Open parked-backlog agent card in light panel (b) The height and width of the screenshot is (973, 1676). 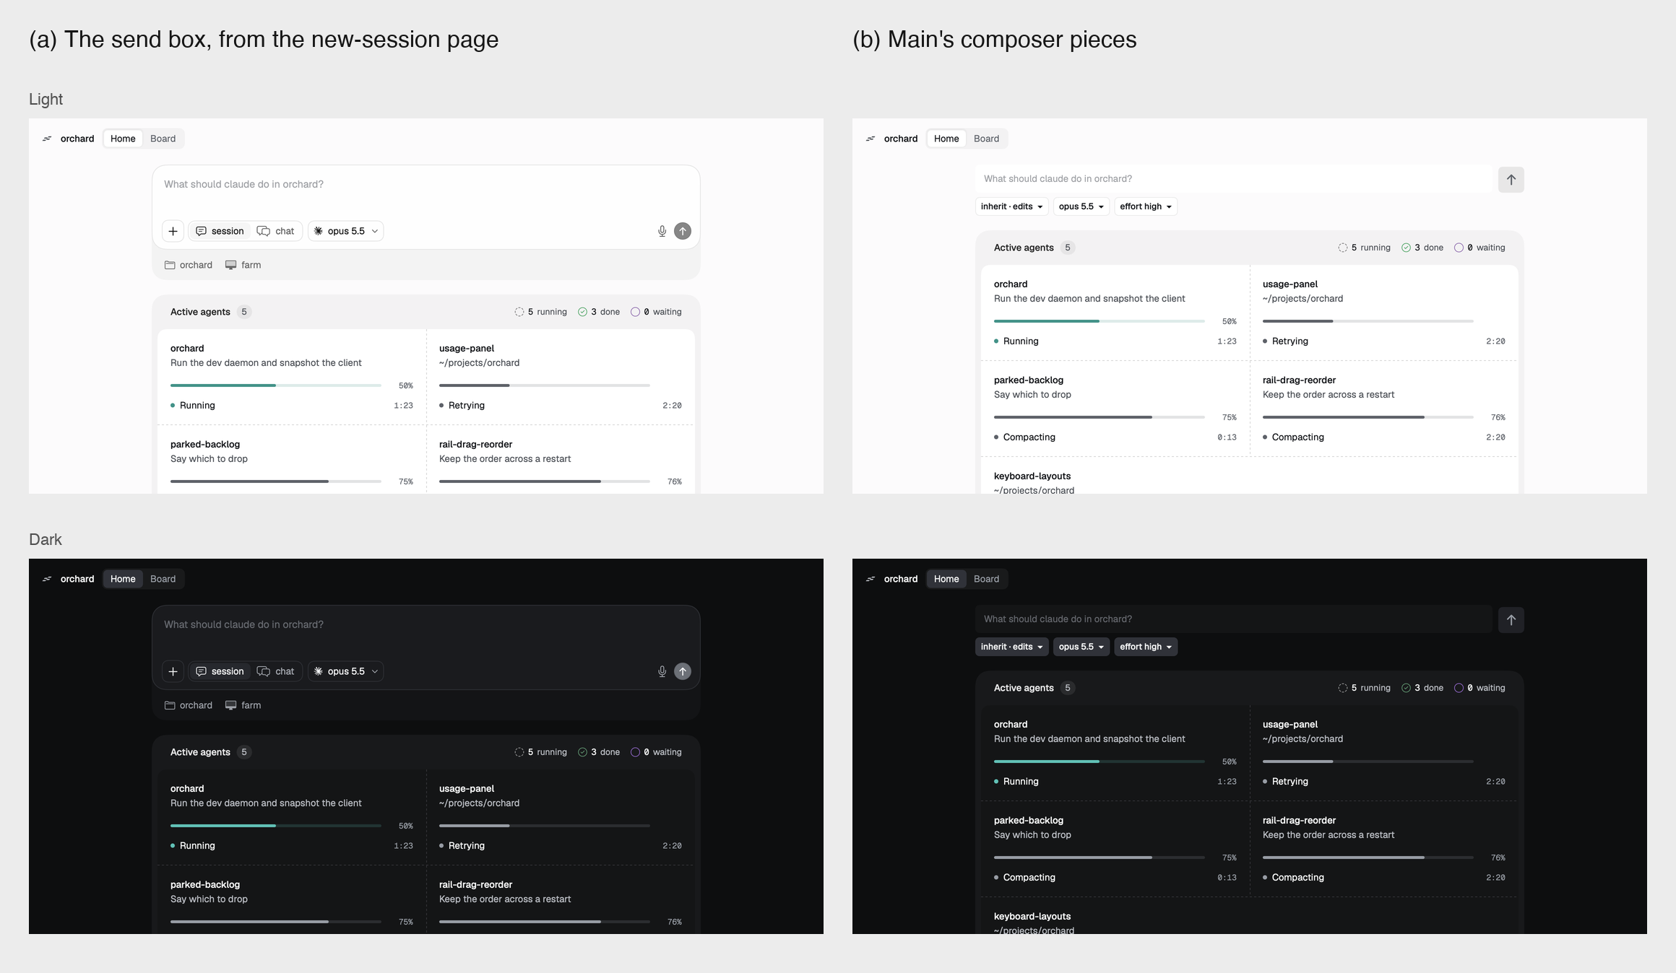tap(1115, 409)
